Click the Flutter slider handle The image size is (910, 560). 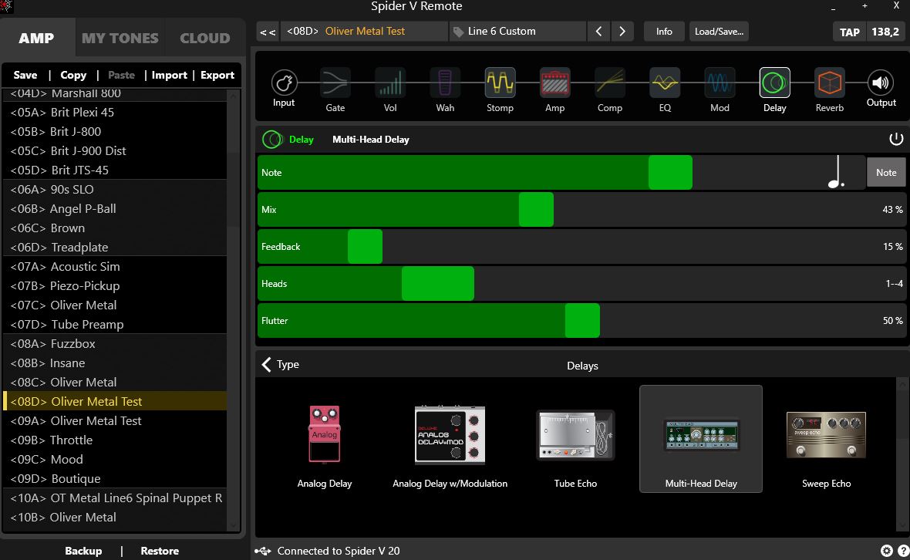[x=582, y=320]
